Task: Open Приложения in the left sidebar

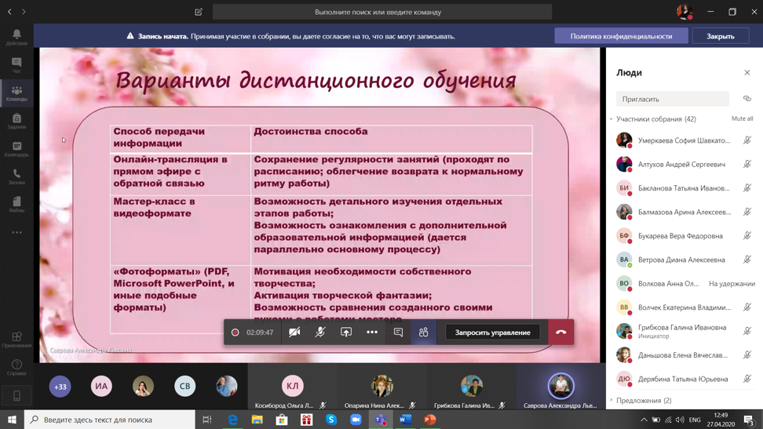Action: point(16,340)
